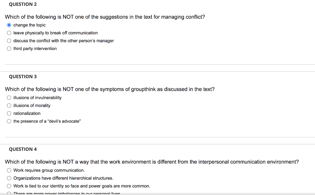Select "Work requires group communication"
Screen dimensions: 315x195
[x=9, y=170]
